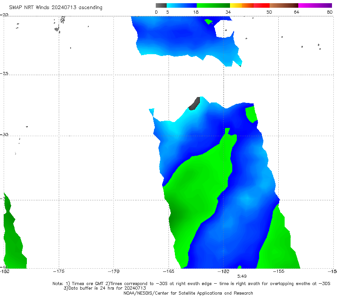Click the green segment of the color bar
337x296 pixels.
pyautogui.click(x=213, y=5)
